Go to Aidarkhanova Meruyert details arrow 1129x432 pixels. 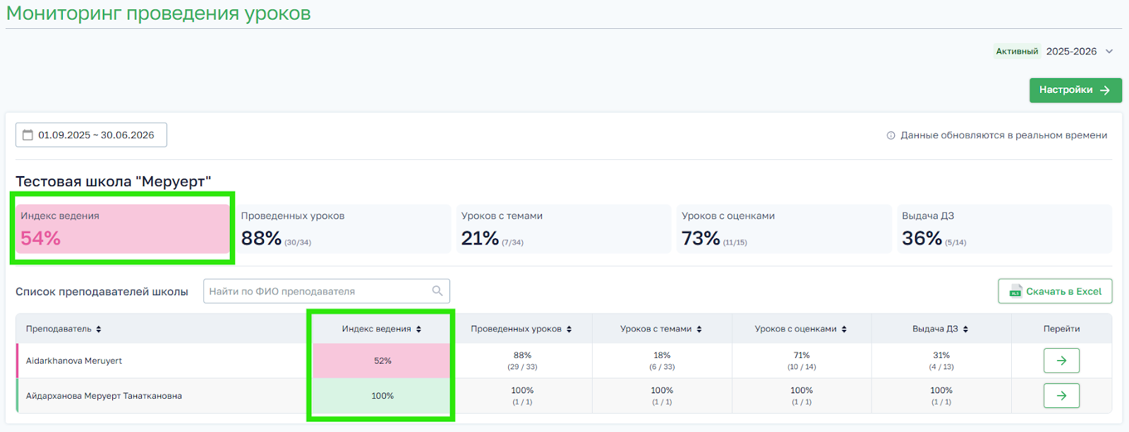coord(1061,361)
